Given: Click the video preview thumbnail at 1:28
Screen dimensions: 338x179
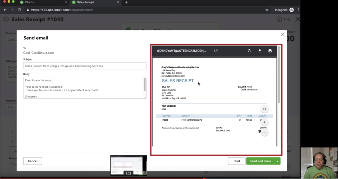Looking at the screenshot, I should (128, 165).
